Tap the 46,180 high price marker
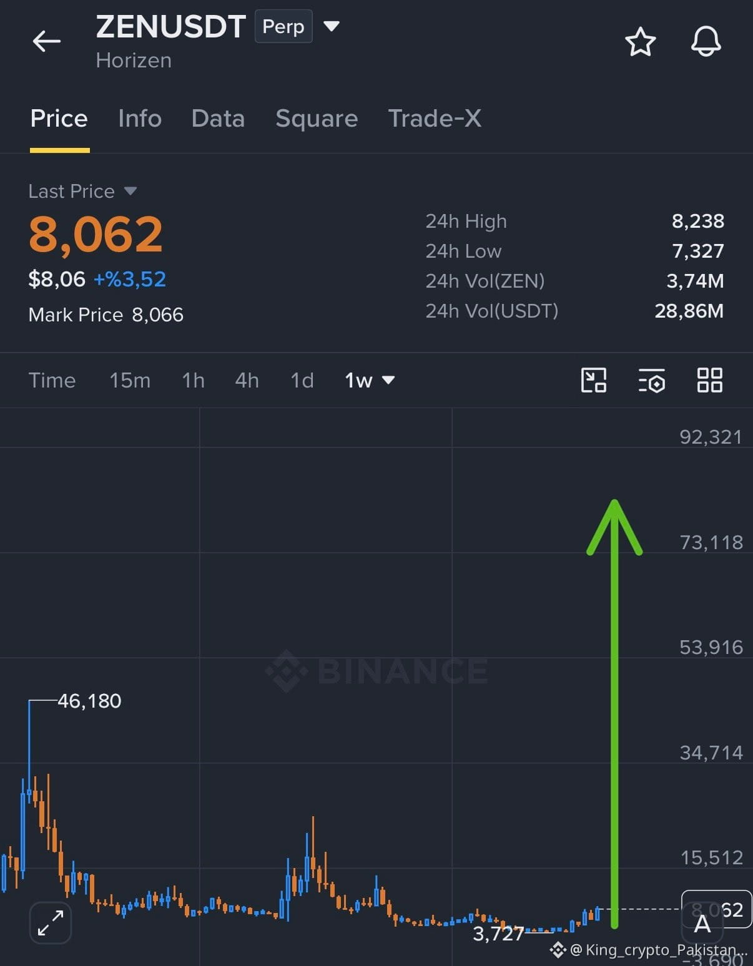This screenshot has width=753, height=966. coord(89,701)
